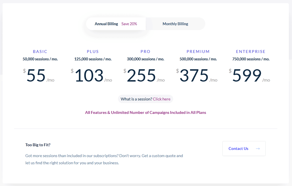Select 50,000 sessions per month text
Screen dimensions: 292x186
(40, 59)
